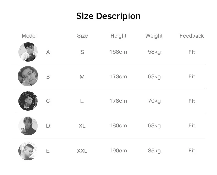Click size XXL in row E
The height and width of the screenshot is (175, 217).
[82, 151]
